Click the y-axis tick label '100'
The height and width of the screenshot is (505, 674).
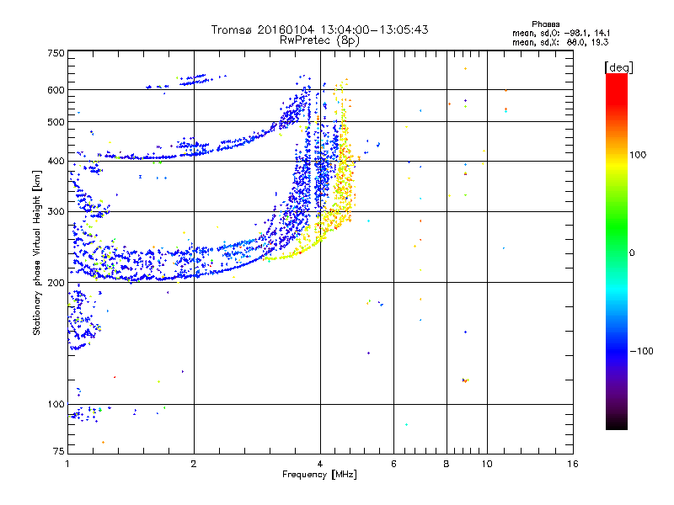(x=56, y=404)
